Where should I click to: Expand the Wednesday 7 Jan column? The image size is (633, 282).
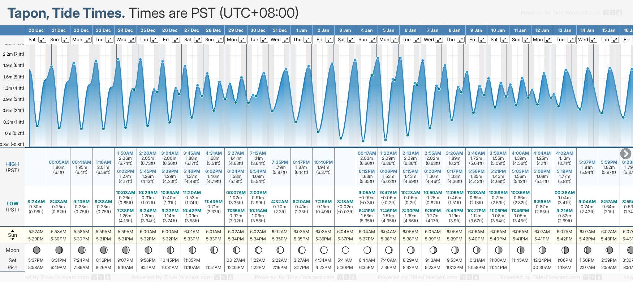pos(439,40)
